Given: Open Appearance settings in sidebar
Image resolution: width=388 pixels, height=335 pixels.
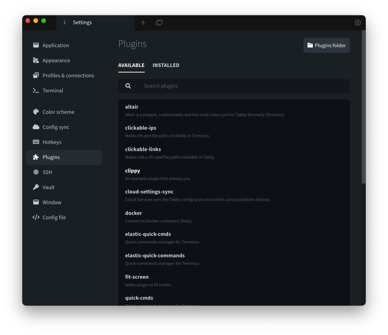Looking at the screenshot, I should (x=56, y=60).
